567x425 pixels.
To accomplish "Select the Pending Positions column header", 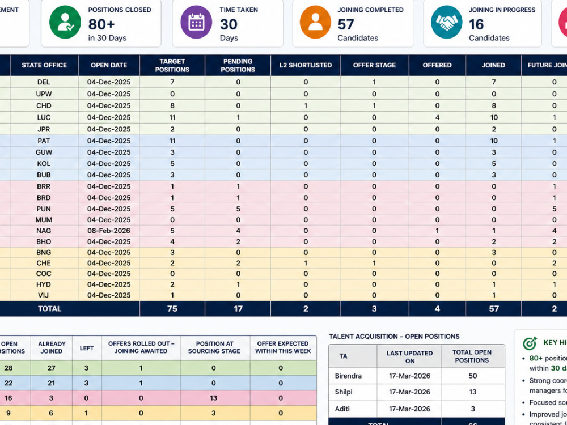I will [x=238, y=65].
